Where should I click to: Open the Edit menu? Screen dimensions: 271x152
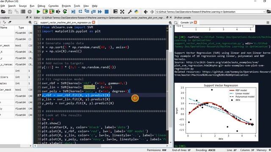(x=3, y=6)
